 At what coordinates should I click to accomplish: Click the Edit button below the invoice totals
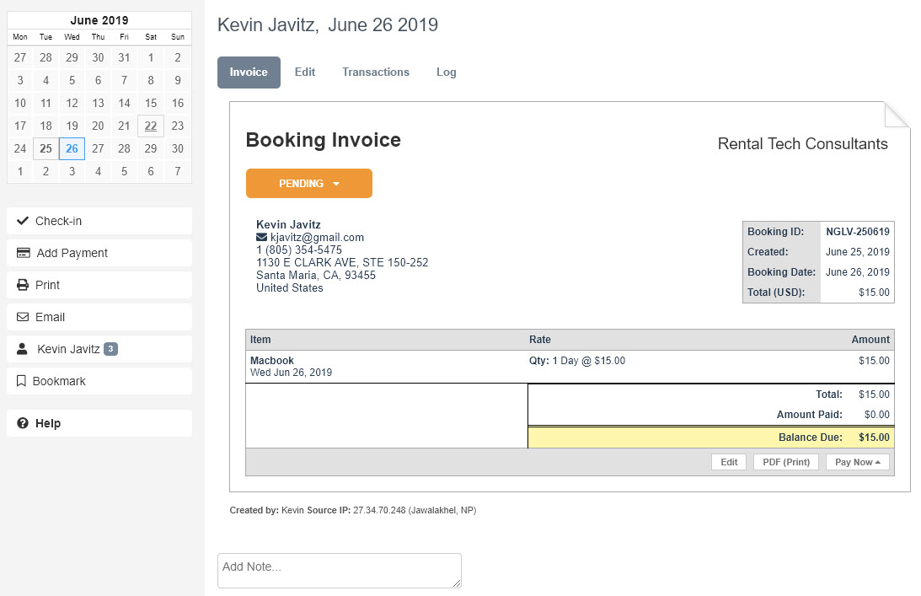click(x=729, y=462)
